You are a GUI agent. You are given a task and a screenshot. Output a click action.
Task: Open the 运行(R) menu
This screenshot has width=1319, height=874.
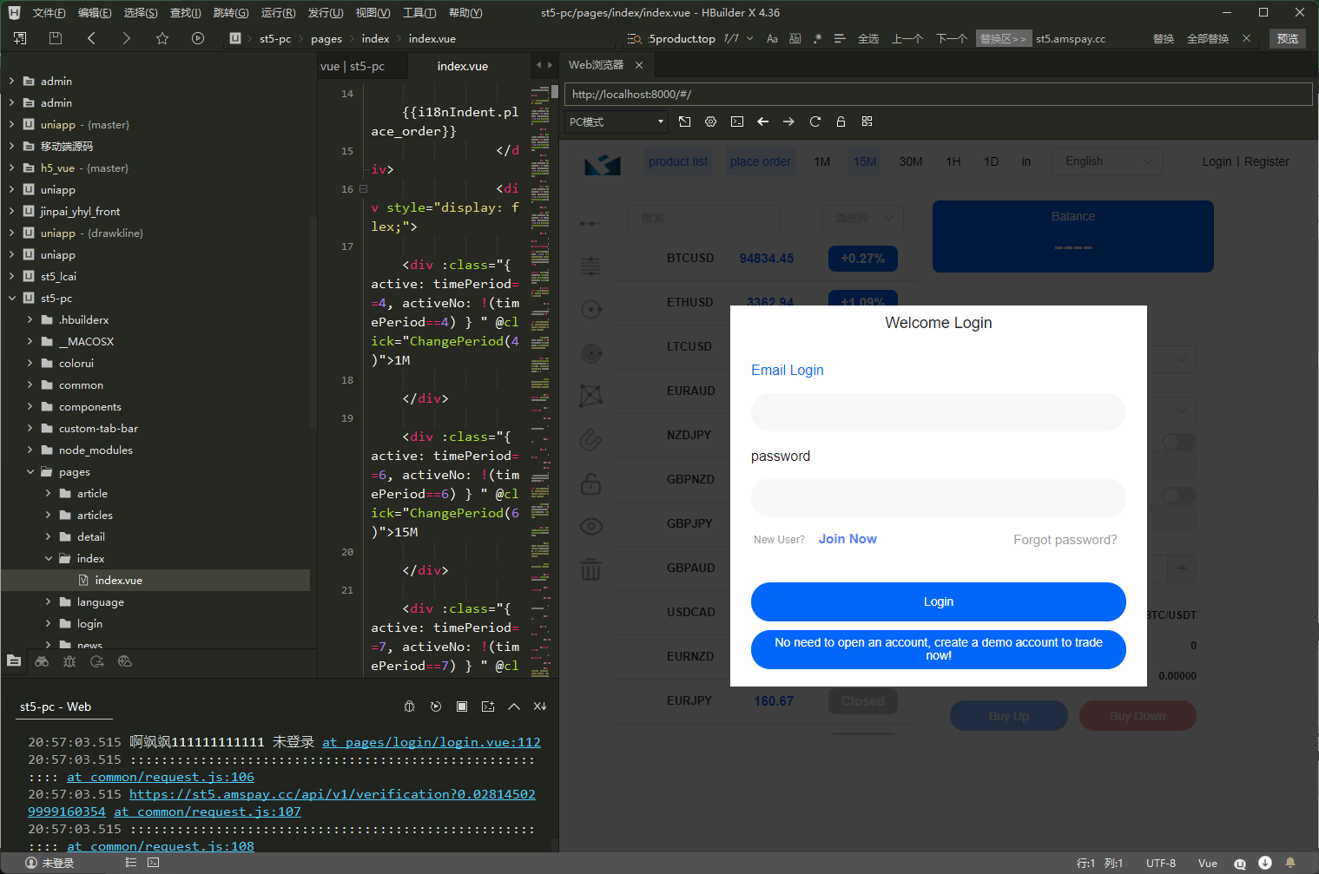pos(278,13)
